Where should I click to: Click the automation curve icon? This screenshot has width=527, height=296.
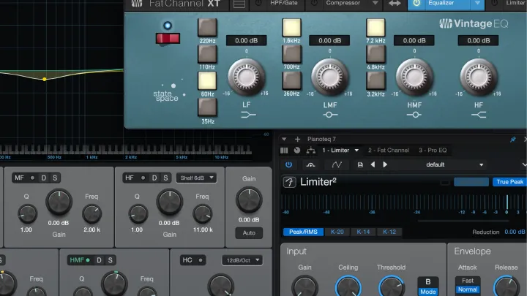pyautogui.click(x=337, y=164)
